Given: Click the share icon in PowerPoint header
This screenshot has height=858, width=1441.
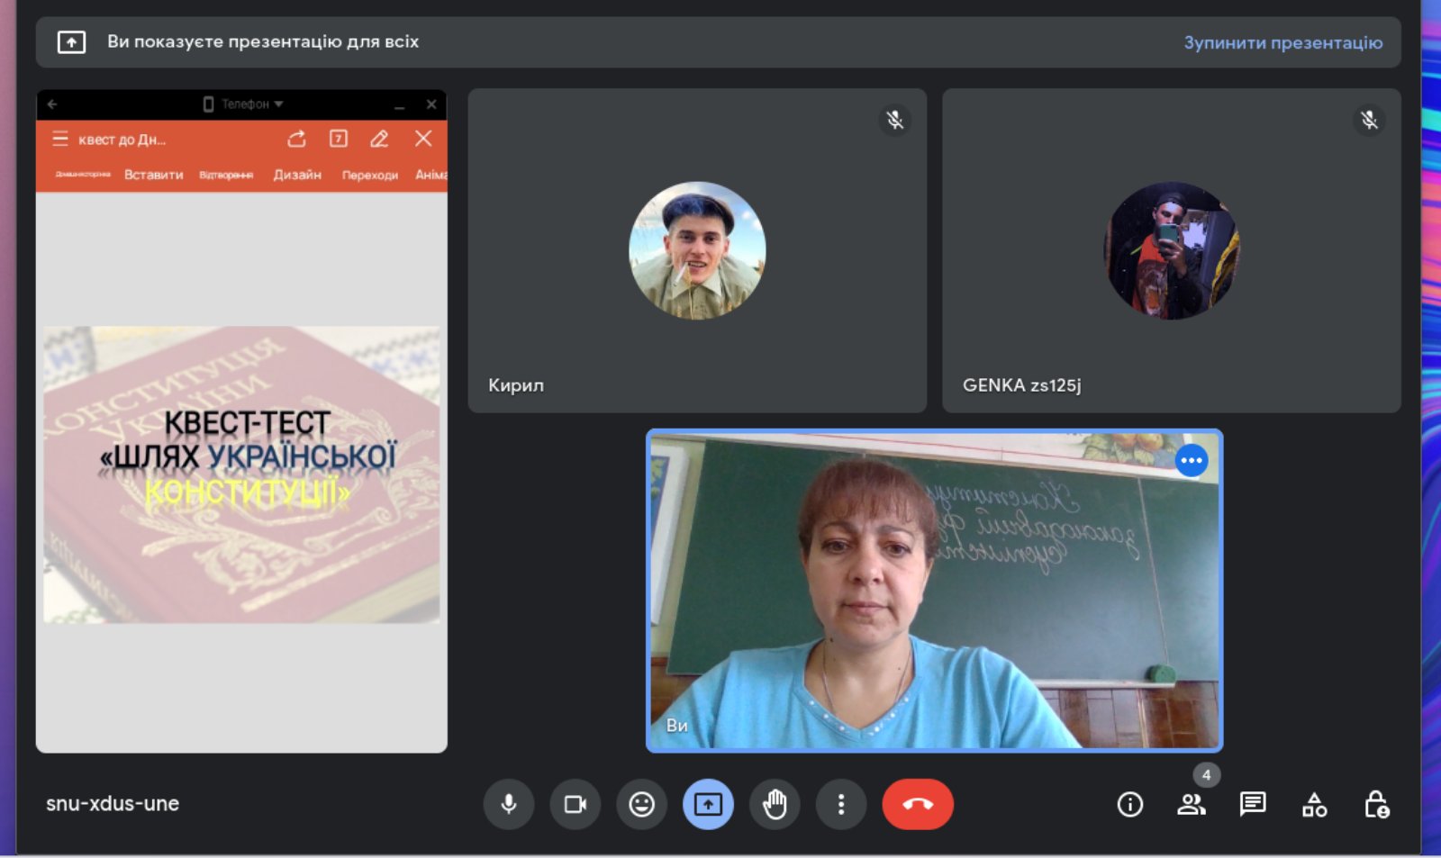Looking at the screenshot, I should click(x=296, y=139).
